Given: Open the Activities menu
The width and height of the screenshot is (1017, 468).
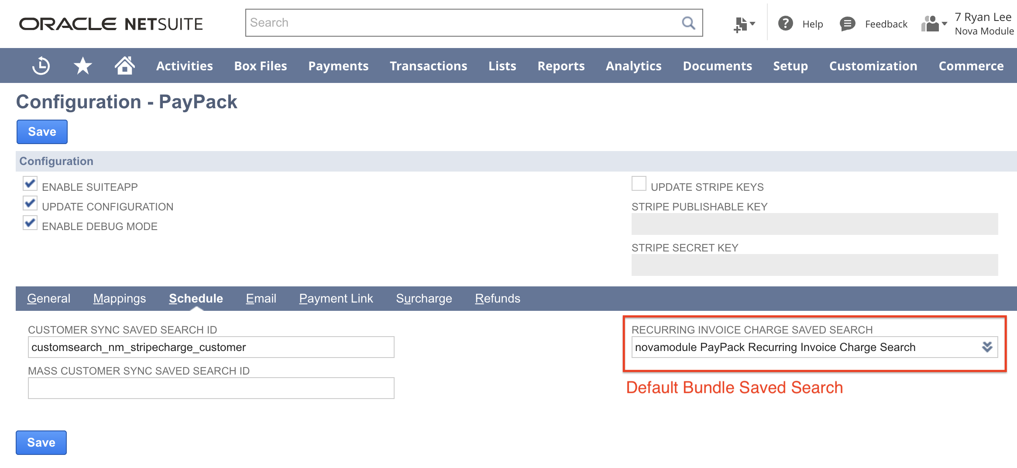Looking at the screenshot, I should click(185, 66).
